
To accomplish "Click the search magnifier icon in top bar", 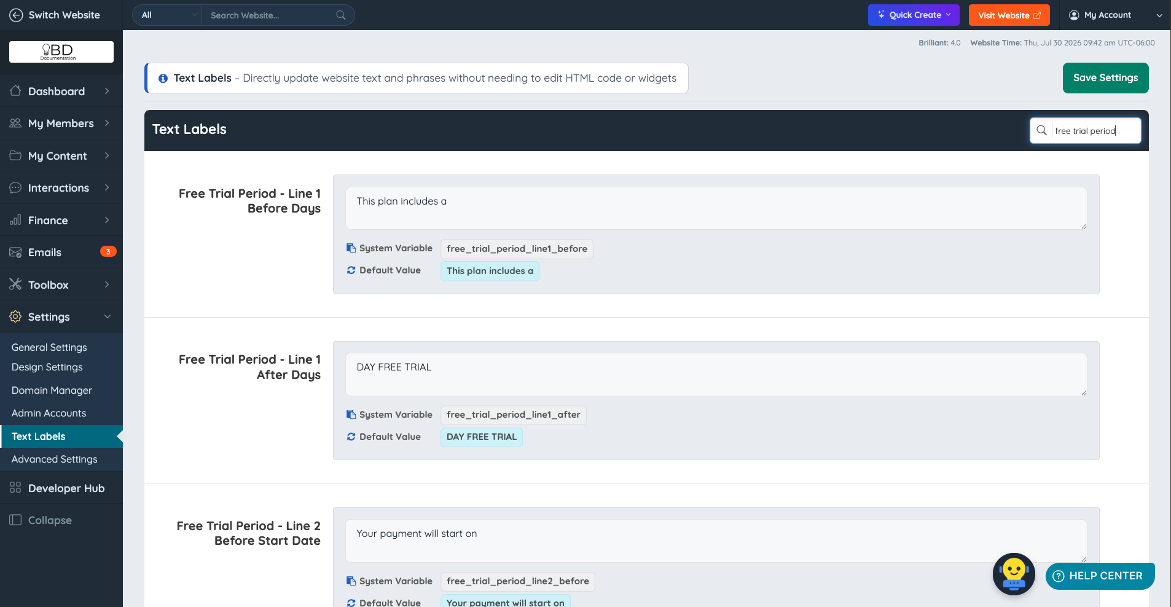I will tap(341, 15).
